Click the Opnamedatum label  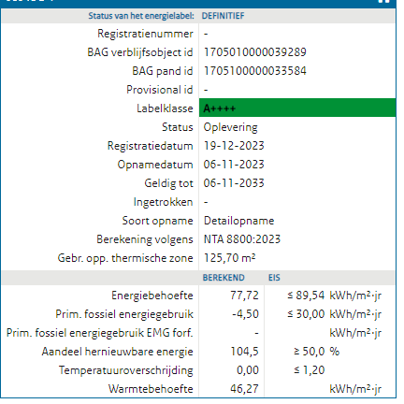(155, 165)
